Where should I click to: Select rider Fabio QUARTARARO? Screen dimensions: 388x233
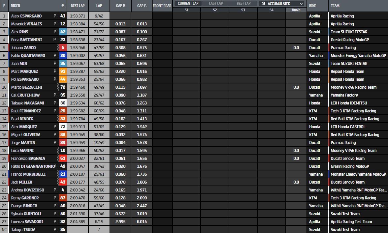tap(28, 56)
